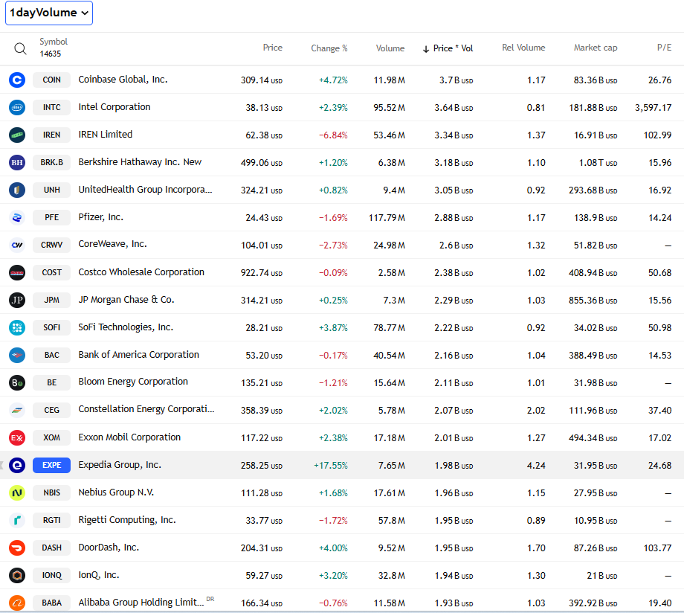
Task: Click Pfizer's volume value 117.79 M
Action: click(x=387, y=217)
